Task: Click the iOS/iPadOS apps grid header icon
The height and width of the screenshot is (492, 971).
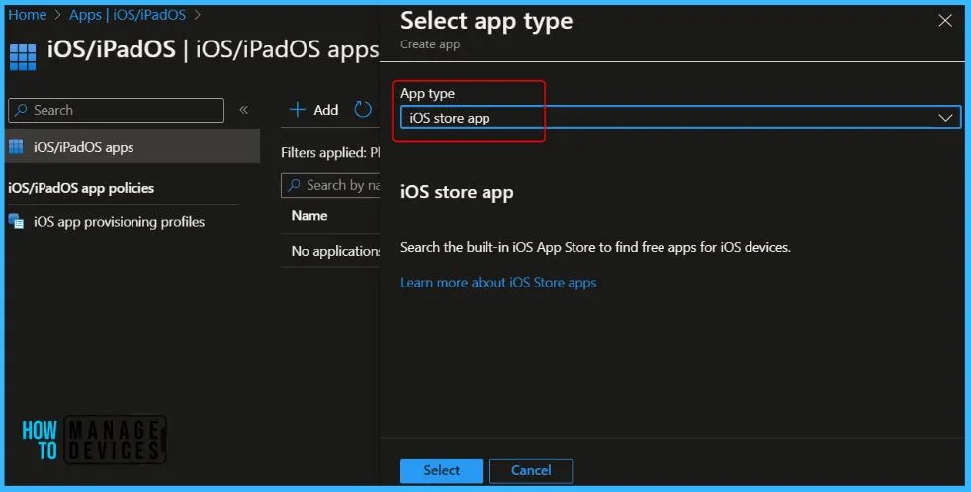Action: [x=23, y=56]
